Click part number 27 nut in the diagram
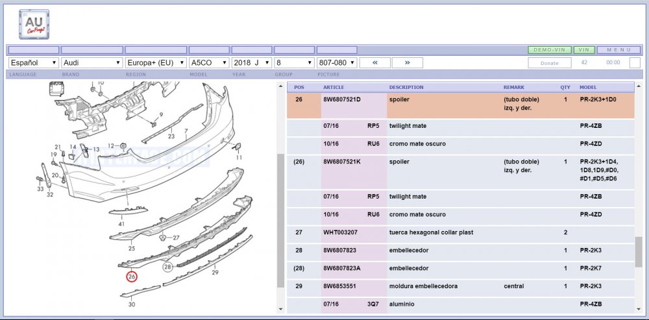649x320 pixels. point(177,238)
